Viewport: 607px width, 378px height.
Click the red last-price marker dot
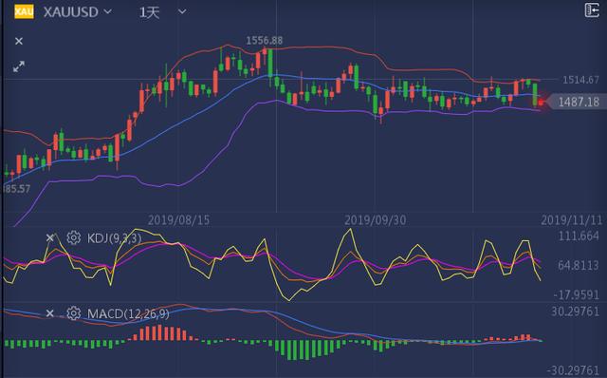click(x=541, y=103)
